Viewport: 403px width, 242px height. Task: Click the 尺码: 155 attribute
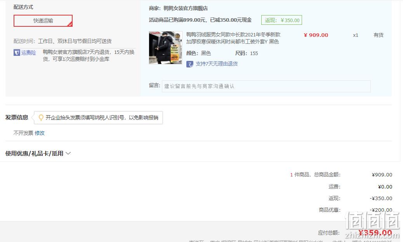pyautogui.click(x=247, y=54)
